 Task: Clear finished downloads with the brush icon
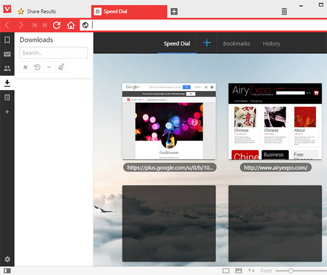pos(61,67)
